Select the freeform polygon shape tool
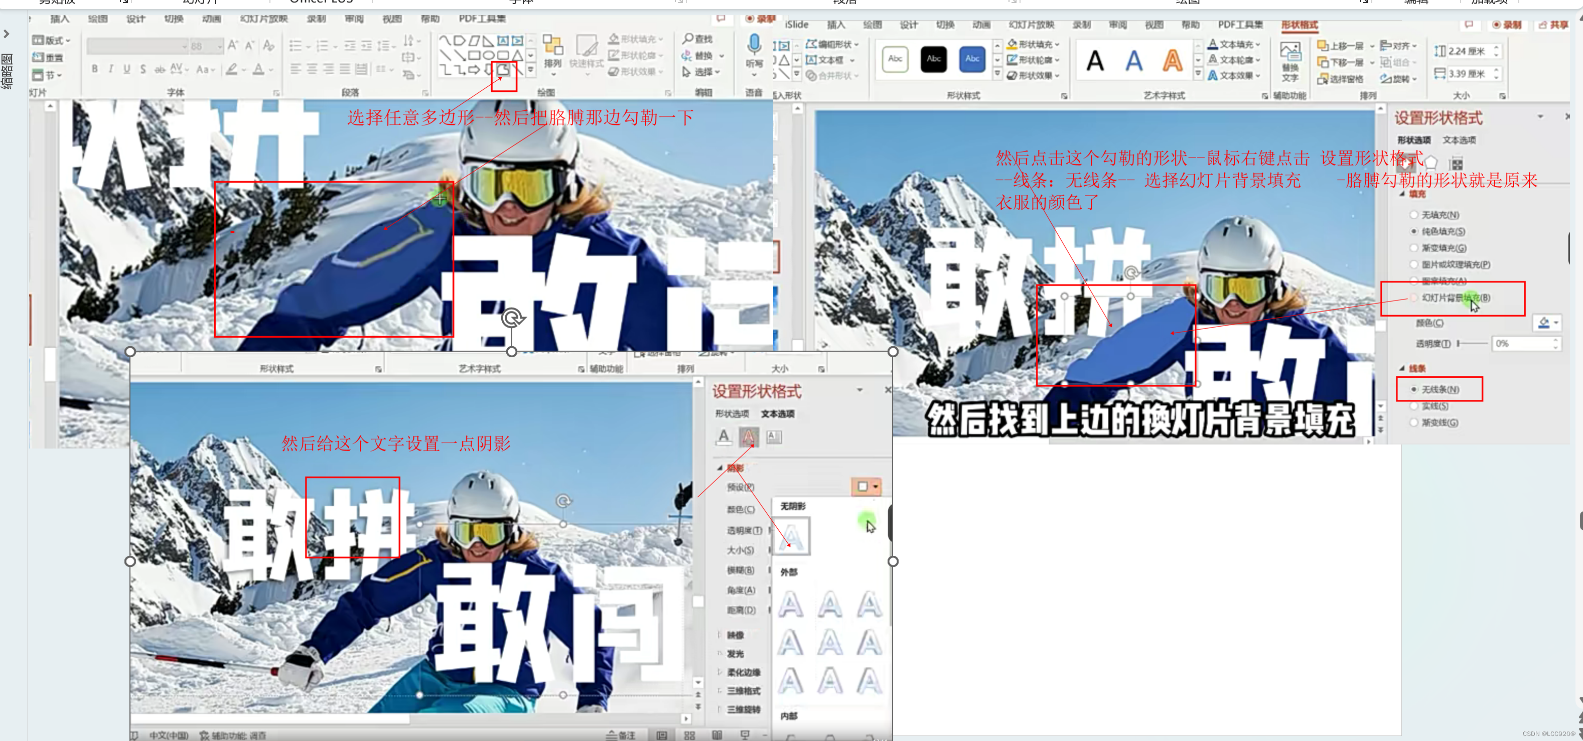Viewport: 1583px width, 741px height. coord(503,70)
